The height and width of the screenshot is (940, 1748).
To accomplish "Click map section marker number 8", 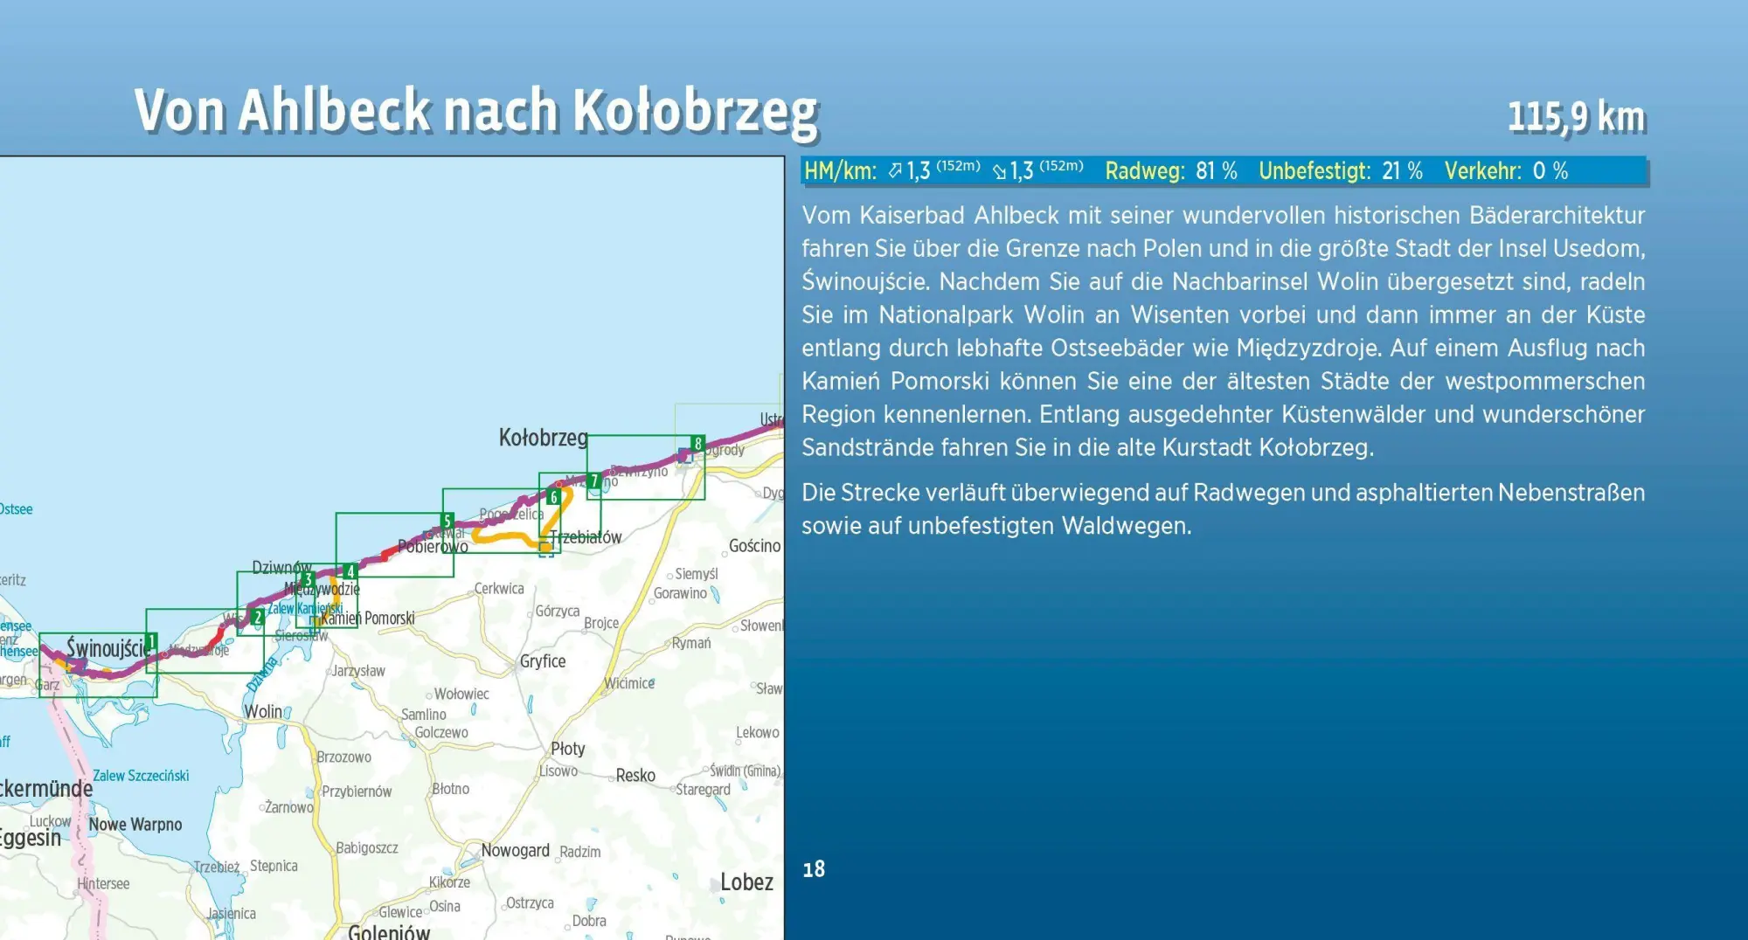I will (x=697, y=443).
